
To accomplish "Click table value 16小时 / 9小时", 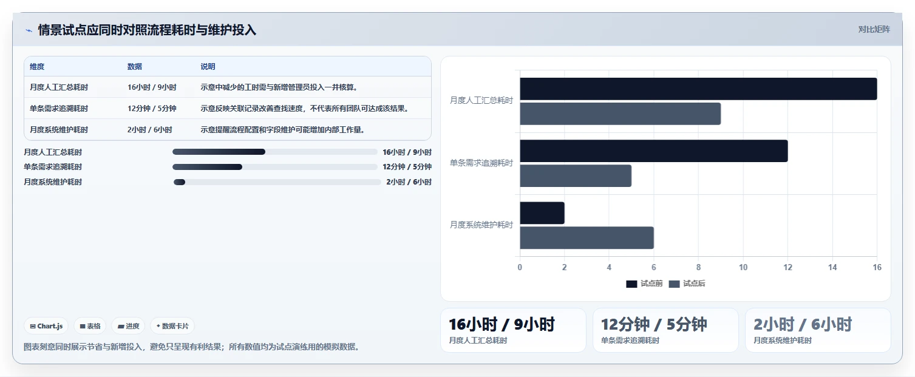I will (152, 87).
